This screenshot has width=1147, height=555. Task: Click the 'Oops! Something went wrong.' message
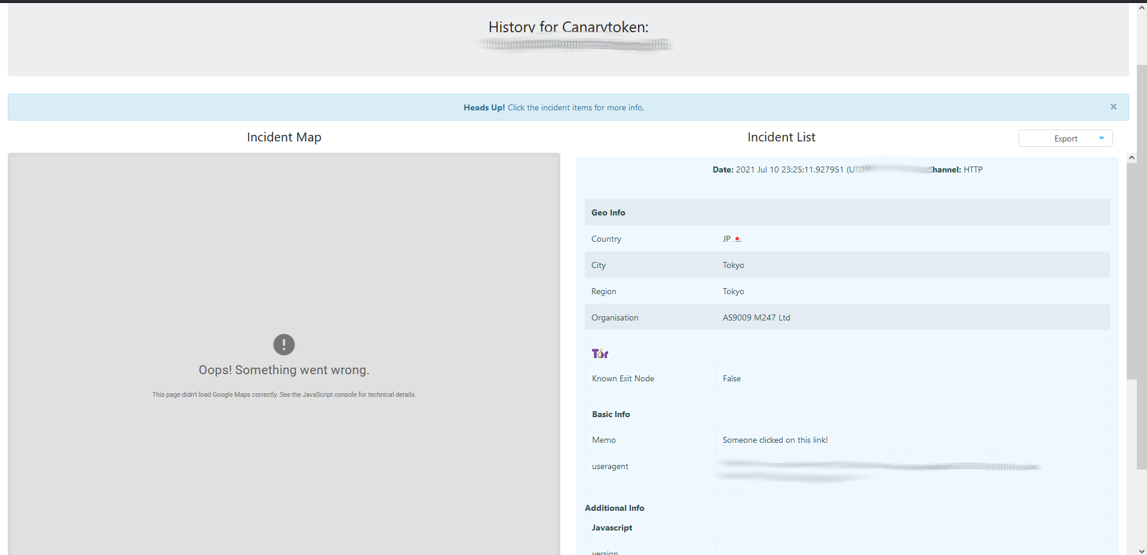coord(284,370)
